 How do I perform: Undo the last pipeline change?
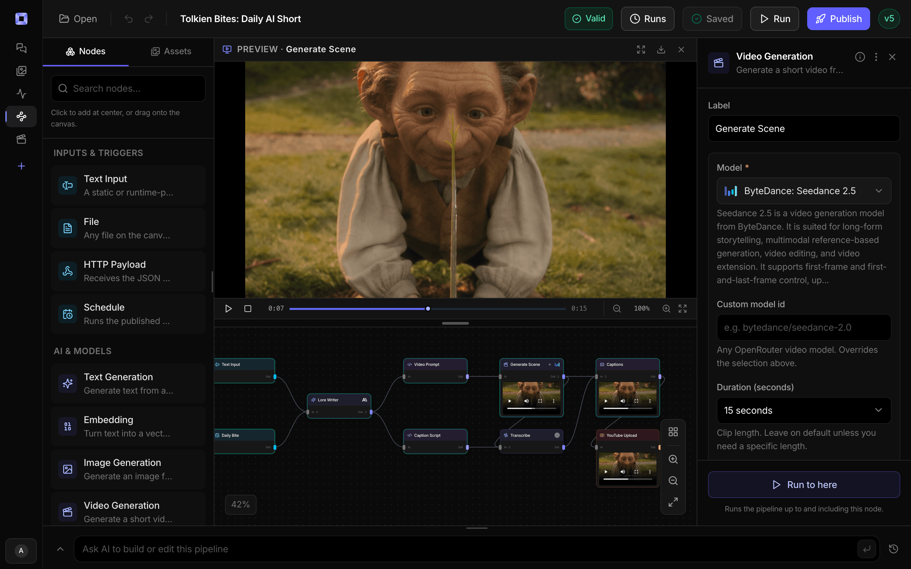coord(129,19)
